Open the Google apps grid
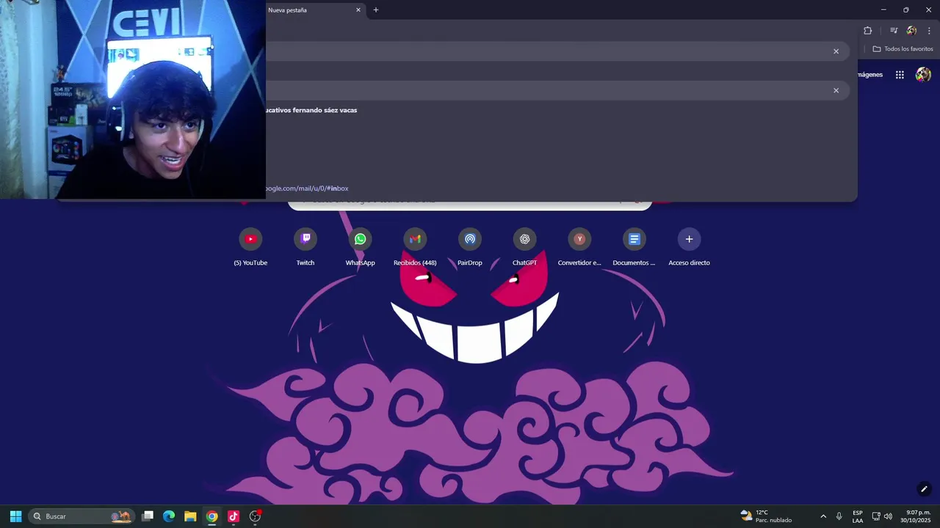This screenshot has height=528, width=940. point(900,75)
